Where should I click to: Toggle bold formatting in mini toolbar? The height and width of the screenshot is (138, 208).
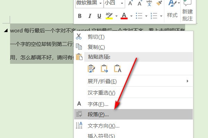(80, 16)
